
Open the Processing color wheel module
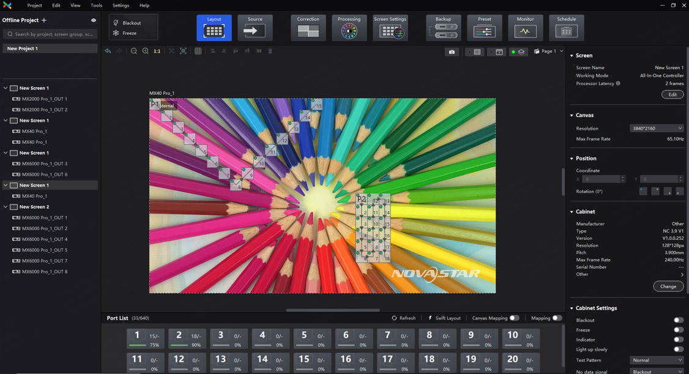point(349,28)
